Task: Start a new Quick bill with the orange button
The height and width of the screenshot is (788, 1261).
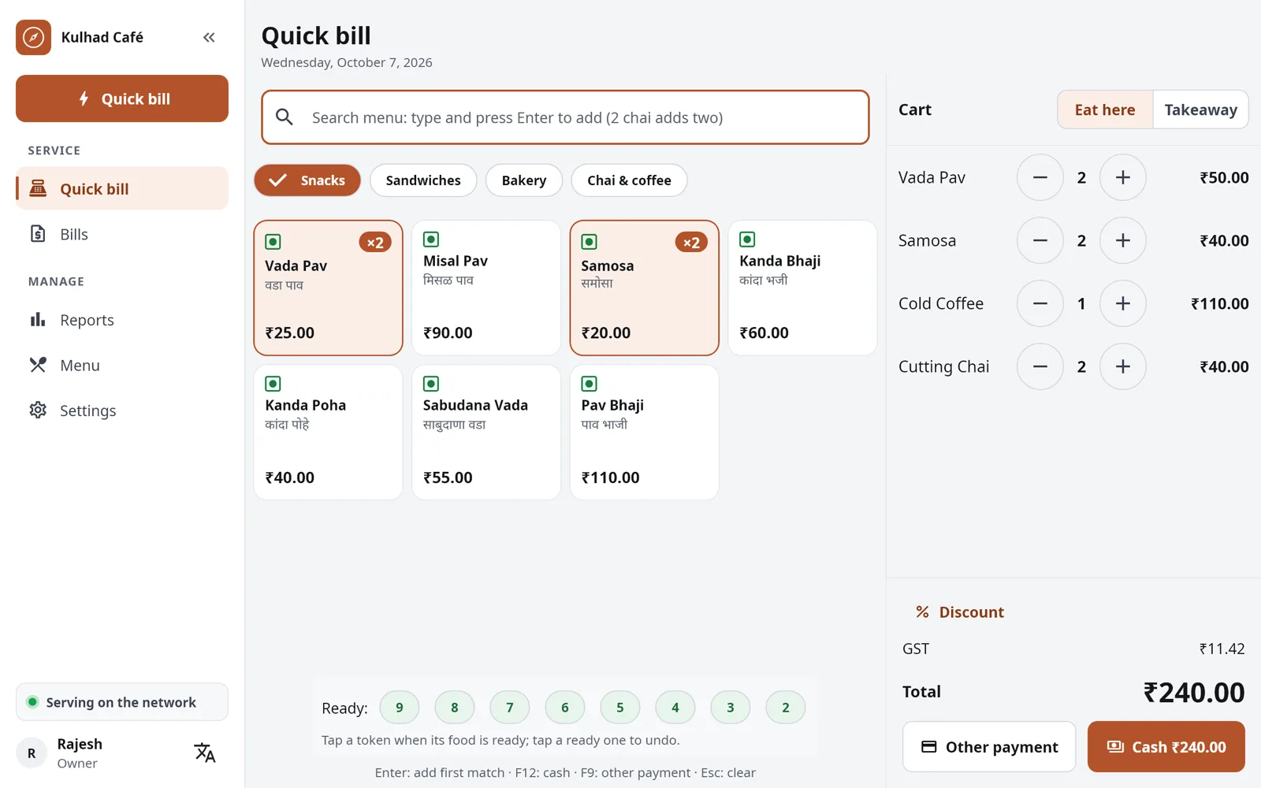Action: (122, 98)
